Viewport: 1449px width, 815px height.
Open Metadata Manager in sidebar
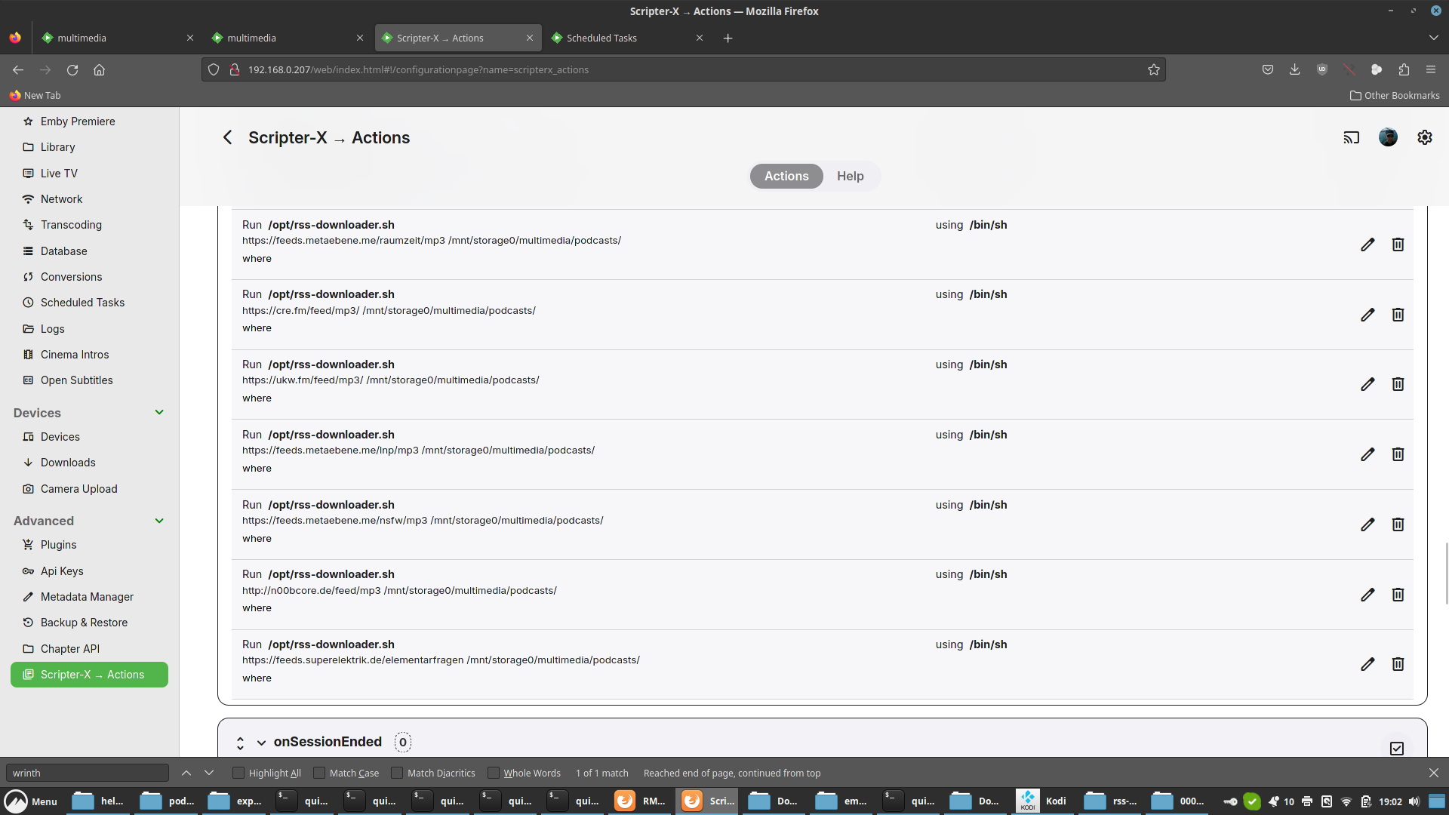[87, 597]
